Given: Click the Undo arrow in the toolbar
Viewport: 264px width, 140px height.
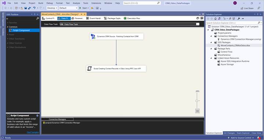Looking at the screenshot, I should click(x=34, y=8).
